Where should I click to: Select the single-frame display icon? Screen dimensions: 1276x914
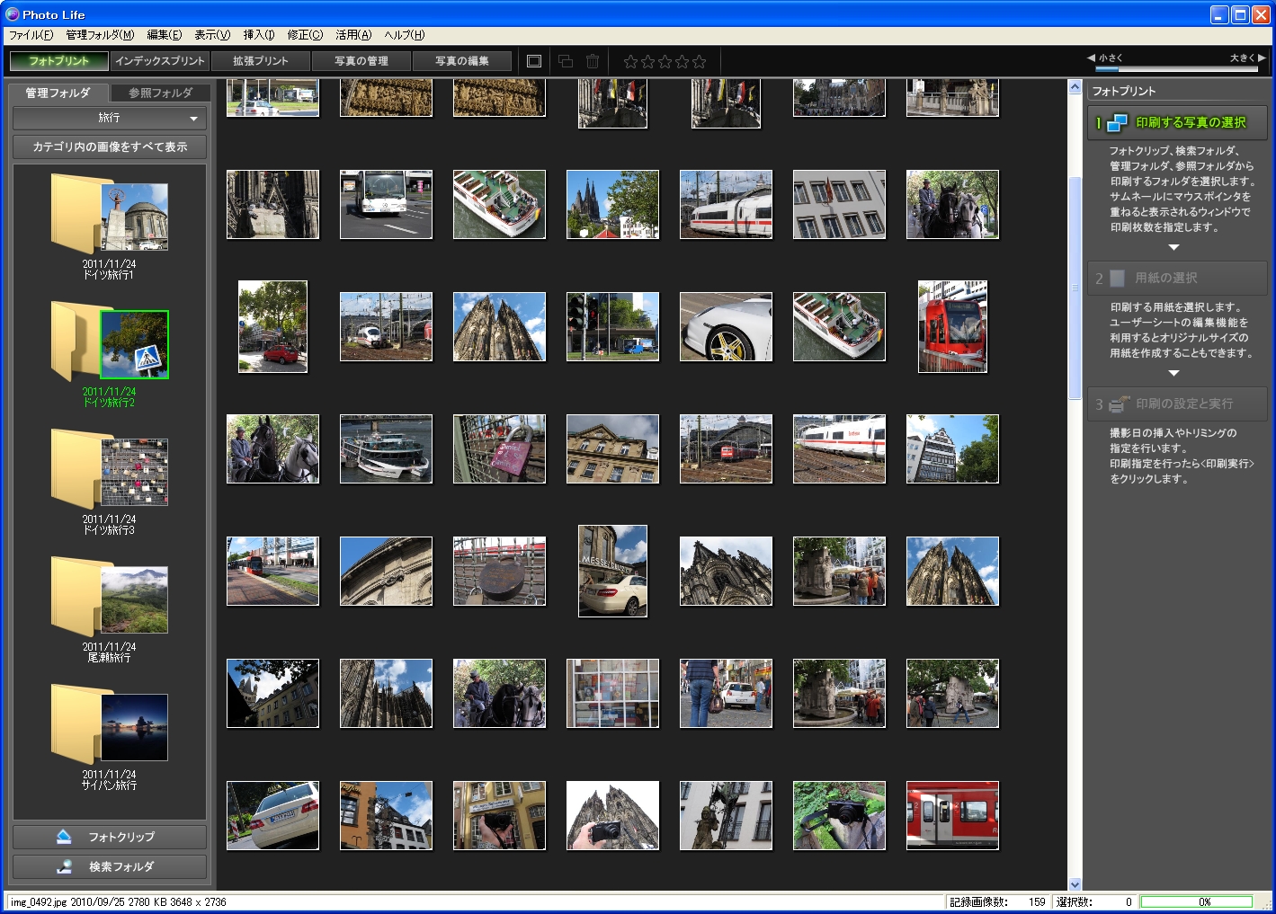click(x=534, y=61)
